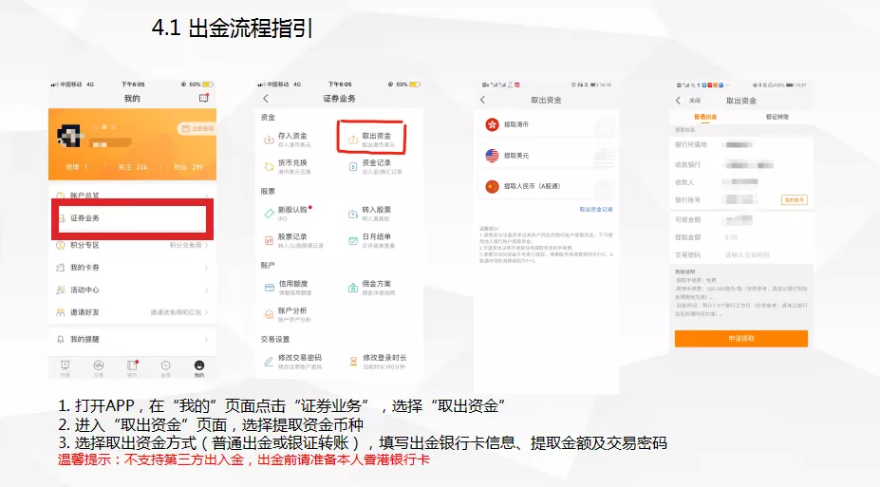The height and width of the screenshot is (487, 880).
Task: Tap 关闭 on withdrawal form header
Action: click(695, 101)
